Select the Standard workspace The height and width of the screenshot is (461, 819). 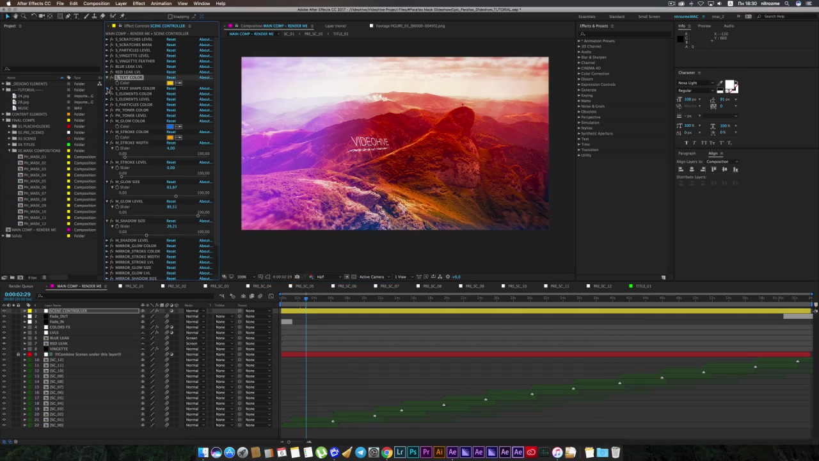tap(617, 16)
